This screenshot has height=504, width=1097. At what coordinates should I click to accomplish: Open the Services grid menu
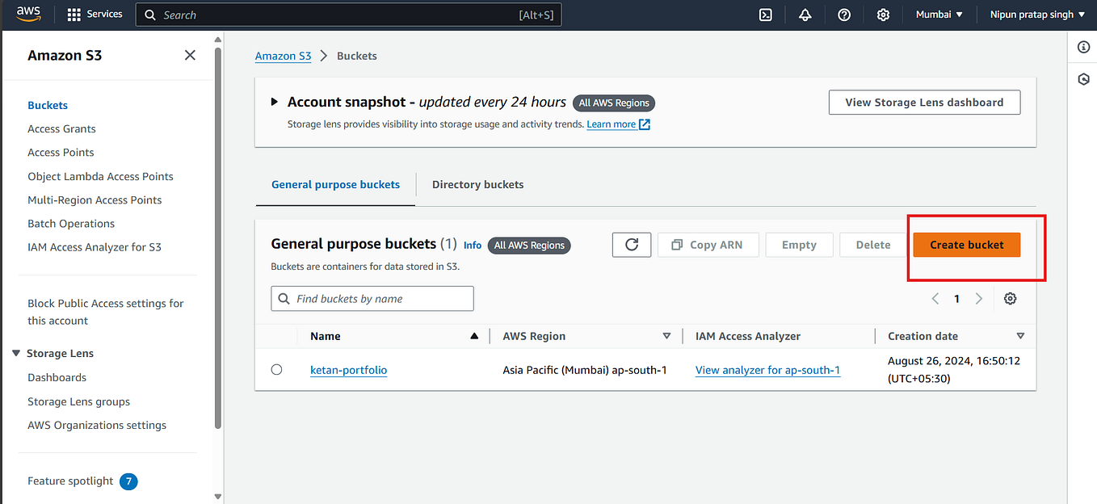coord(94,14)
